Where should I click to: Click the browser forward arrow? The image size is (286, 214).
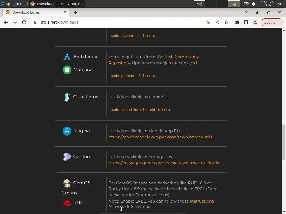coord(15,22)
